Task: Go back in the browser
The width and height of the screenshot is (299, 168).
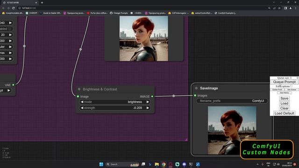Action: point(3,8)
